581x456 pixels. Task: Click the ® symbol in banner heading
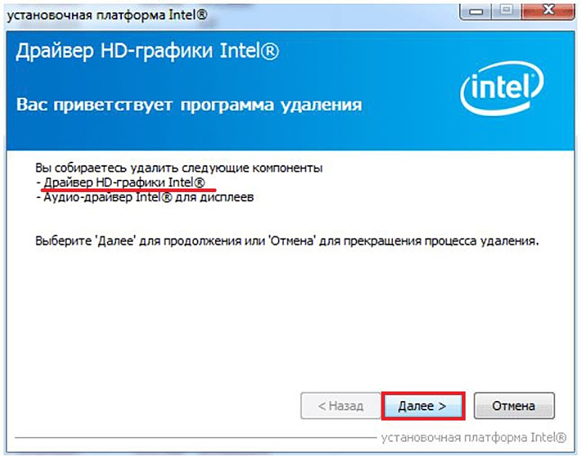point(270,51)
